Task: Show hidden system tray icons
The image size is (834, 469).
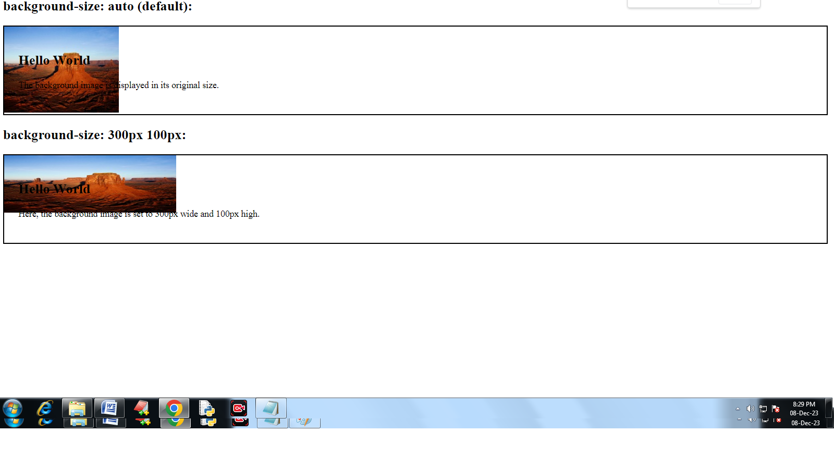Action: tap(738, 409)
